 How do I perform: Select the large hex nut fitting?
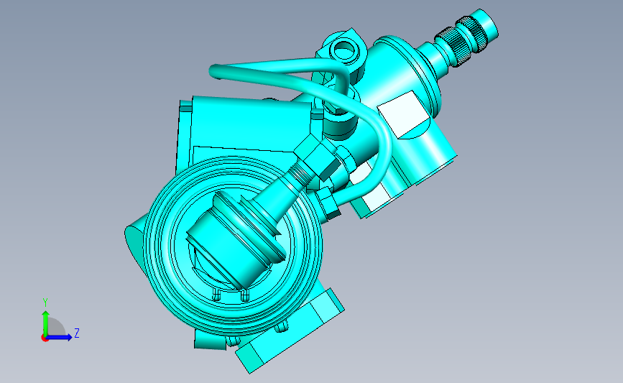click(x=317, y=156)
